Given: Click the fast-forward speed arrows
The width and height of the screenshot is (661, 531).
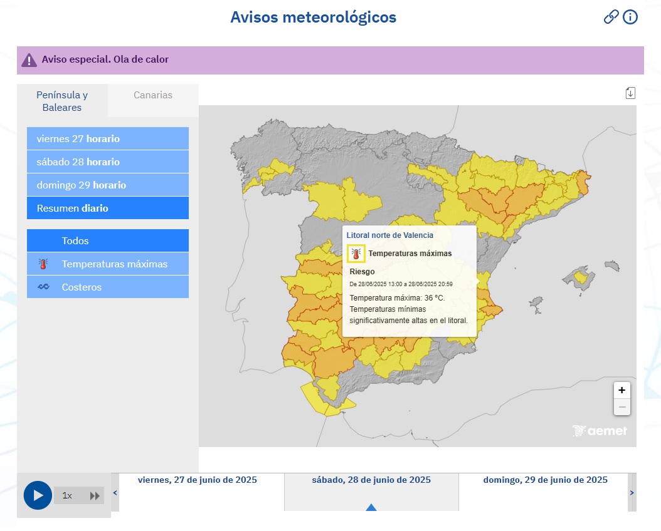Looking at the screenshot, I should (x=95, y=496).
